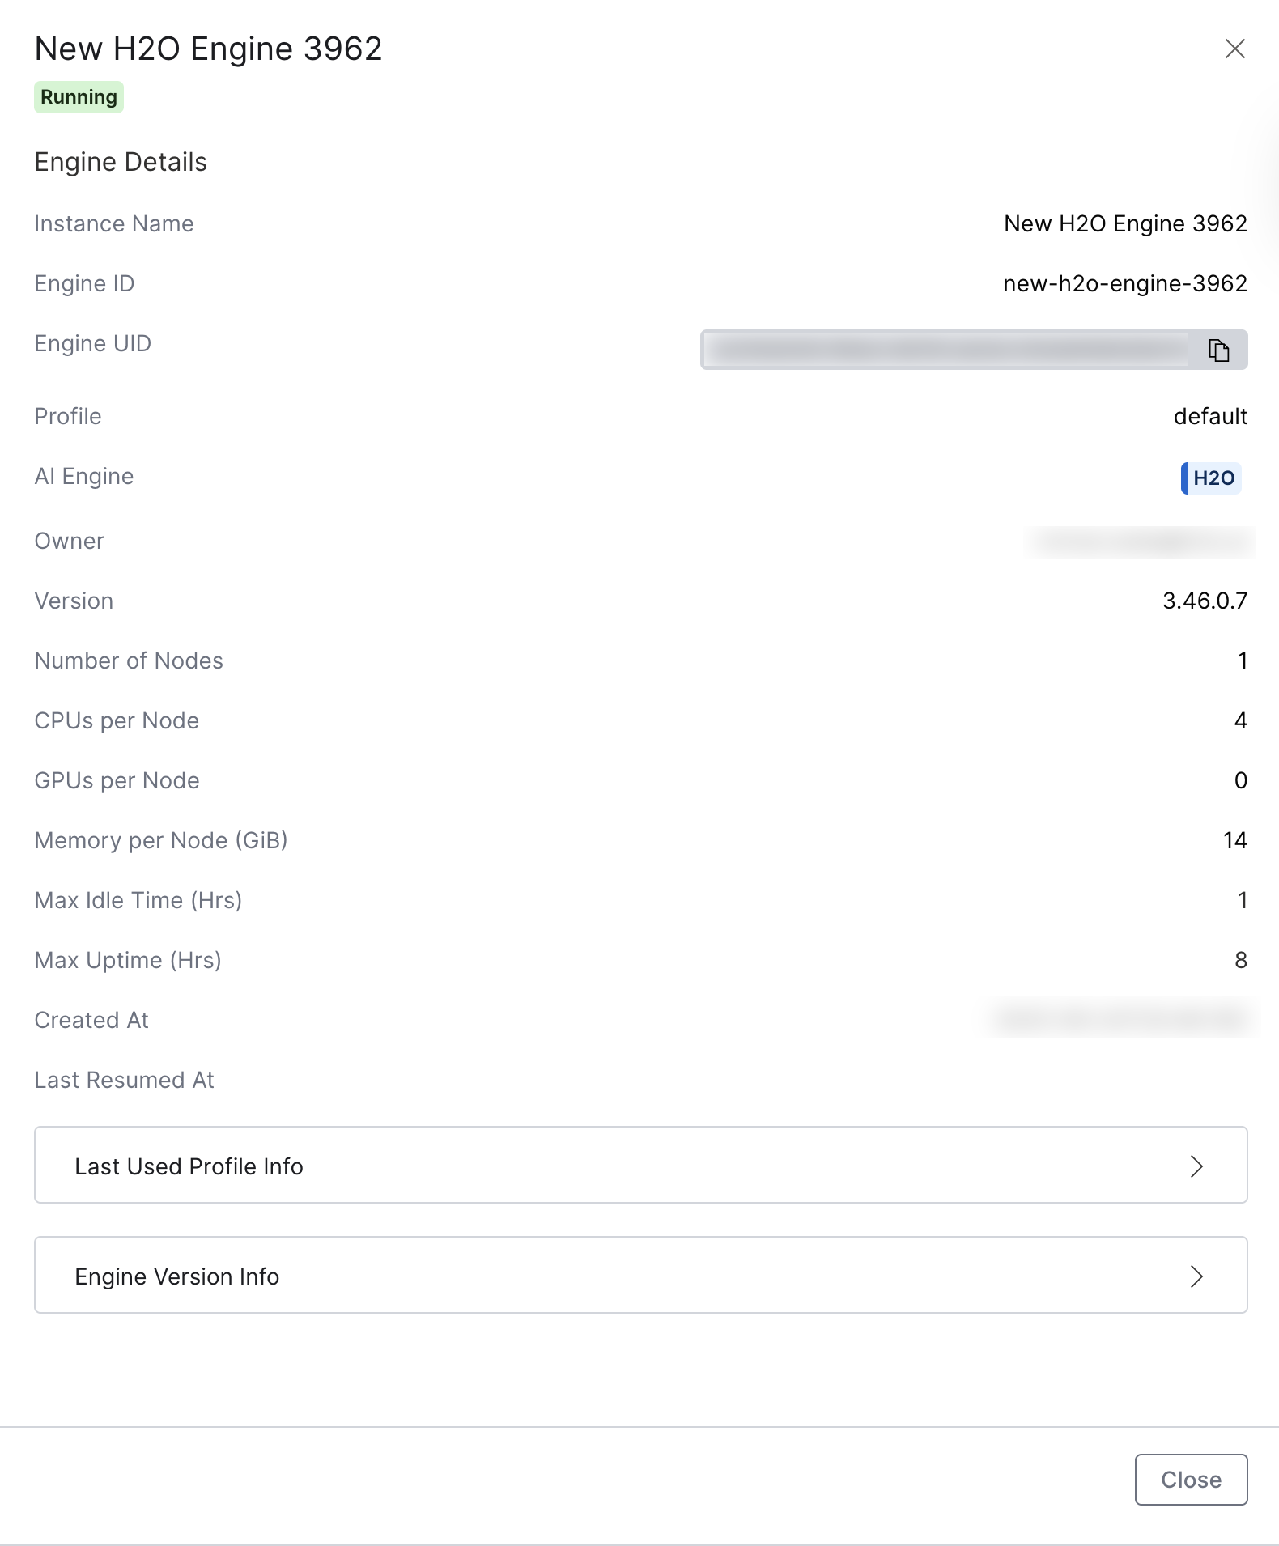Close the dialog with the X icon

tap(1234, 49)
